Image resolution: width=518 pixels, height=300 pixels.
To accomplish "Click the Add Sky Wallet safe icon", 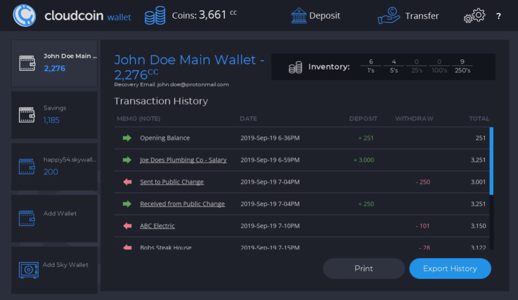I will (29, 270).
